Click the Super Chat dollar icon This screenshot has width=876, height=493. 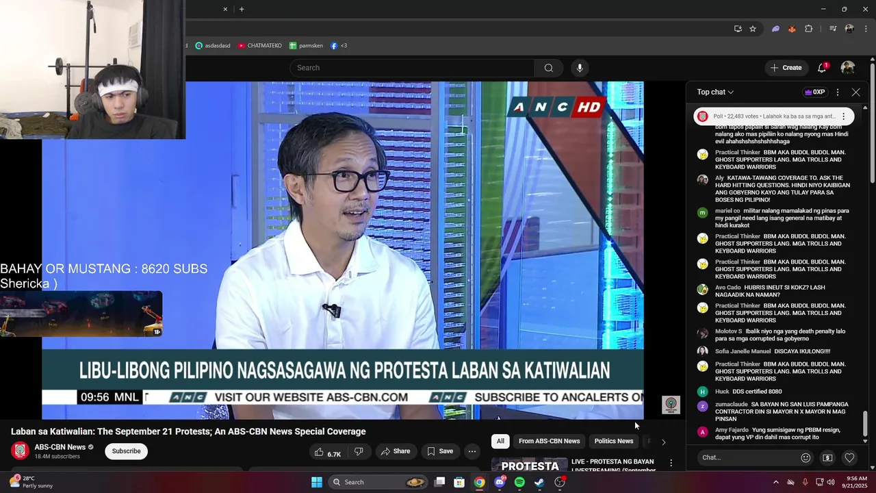(827, 457)
